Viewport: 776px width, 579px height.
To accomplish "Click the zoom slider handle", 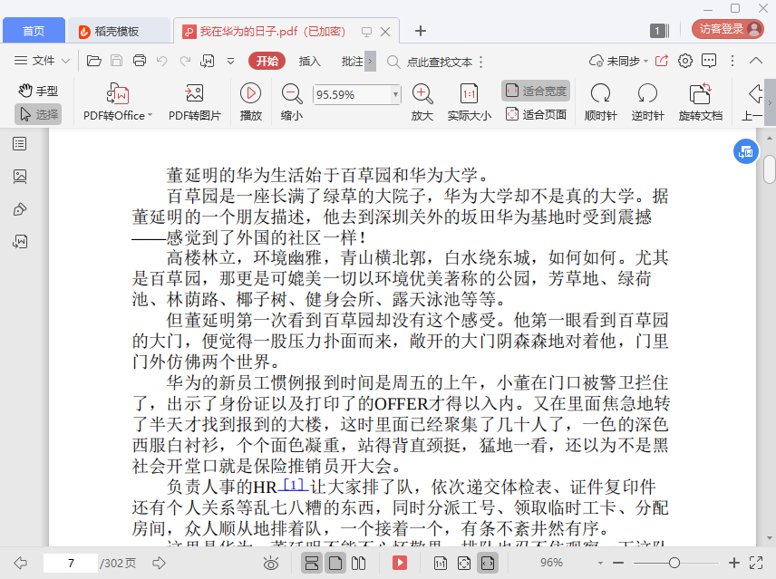I will tap(674, 563).
